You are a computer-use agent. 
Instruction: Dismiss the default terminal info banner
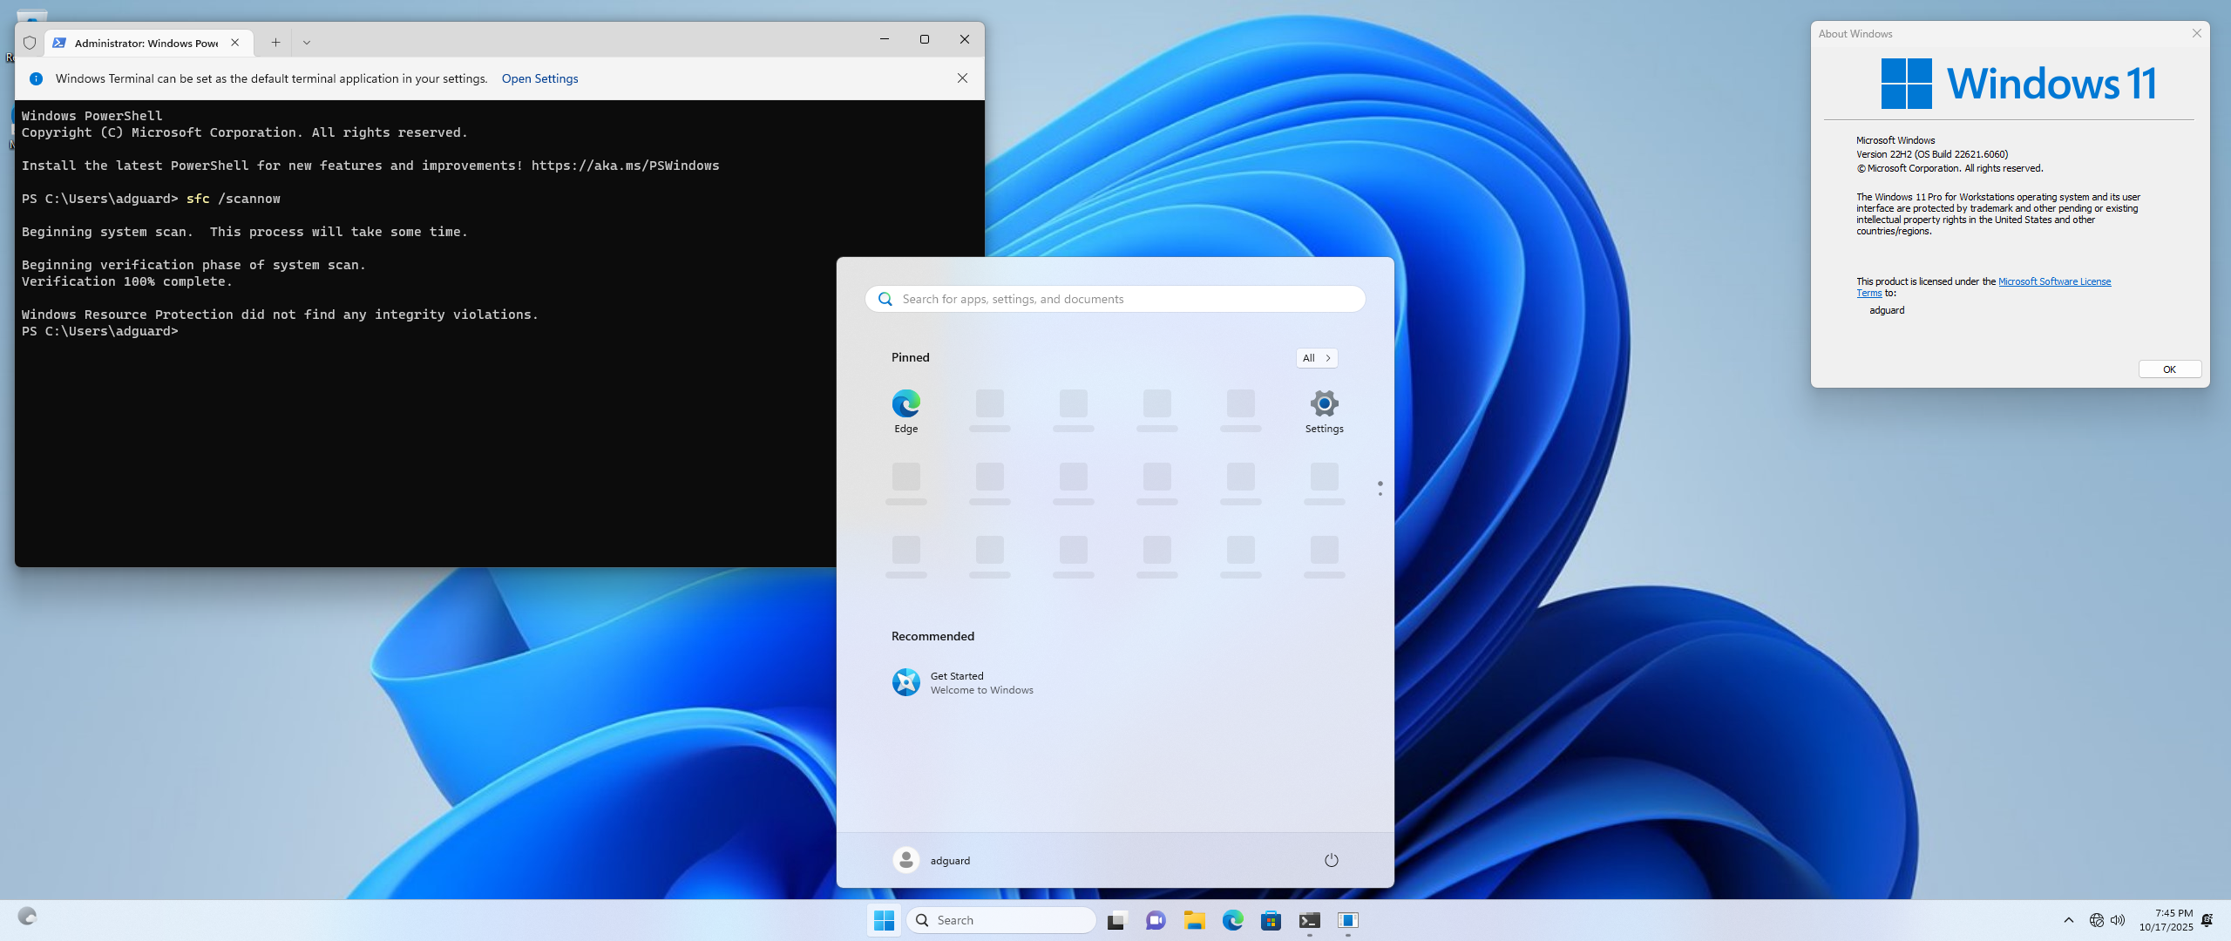tap(962, 78)
